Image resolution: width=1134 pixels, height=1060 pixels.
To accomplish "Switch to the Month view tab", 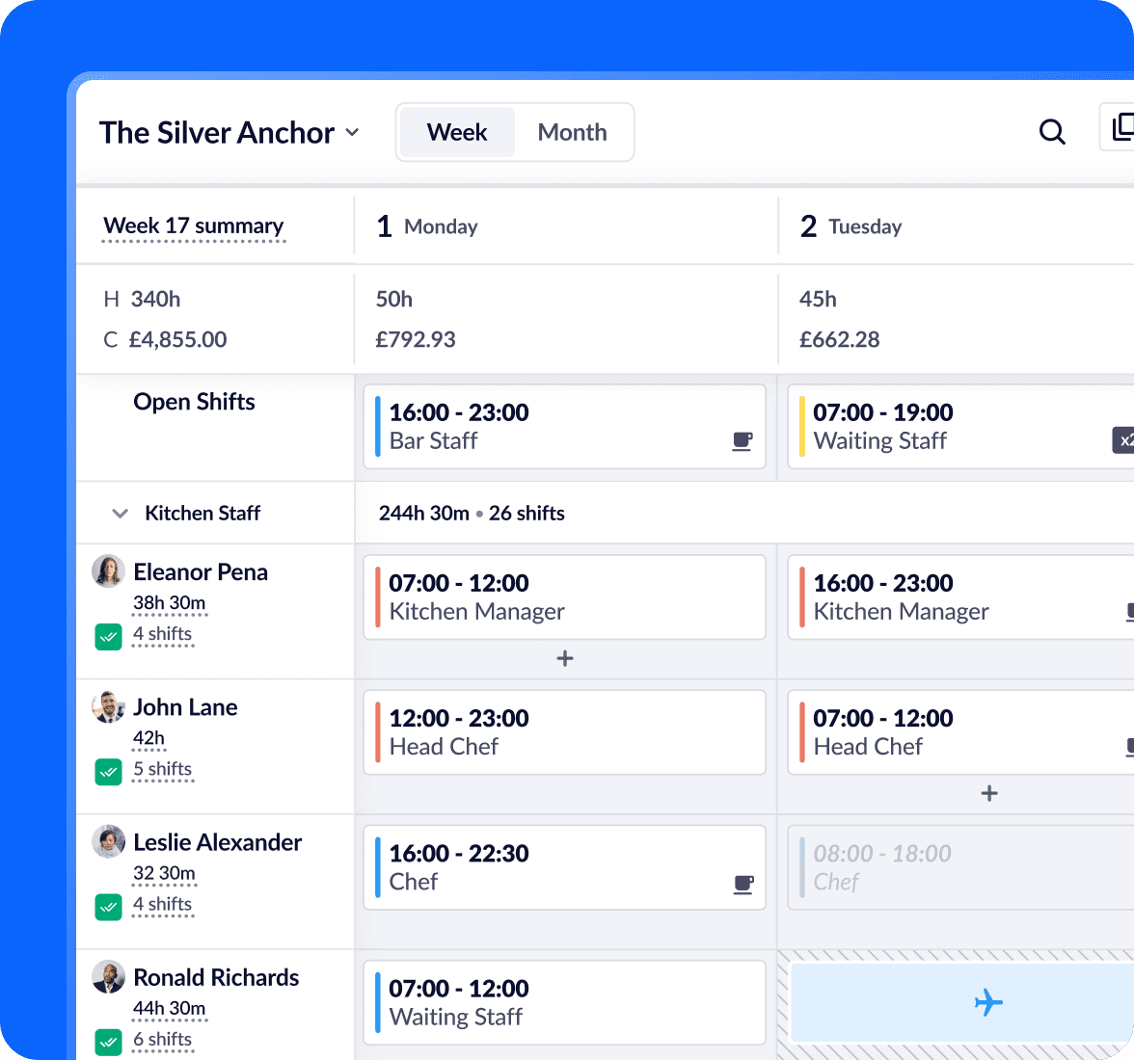I will (572, 132).
